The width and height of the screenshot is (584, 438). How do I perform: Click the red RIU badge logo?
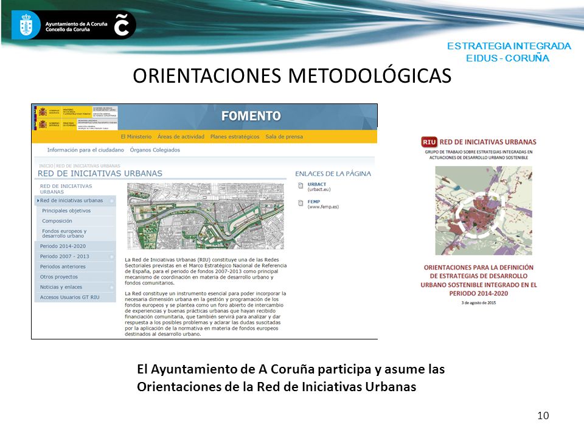[x=429, y=142]
